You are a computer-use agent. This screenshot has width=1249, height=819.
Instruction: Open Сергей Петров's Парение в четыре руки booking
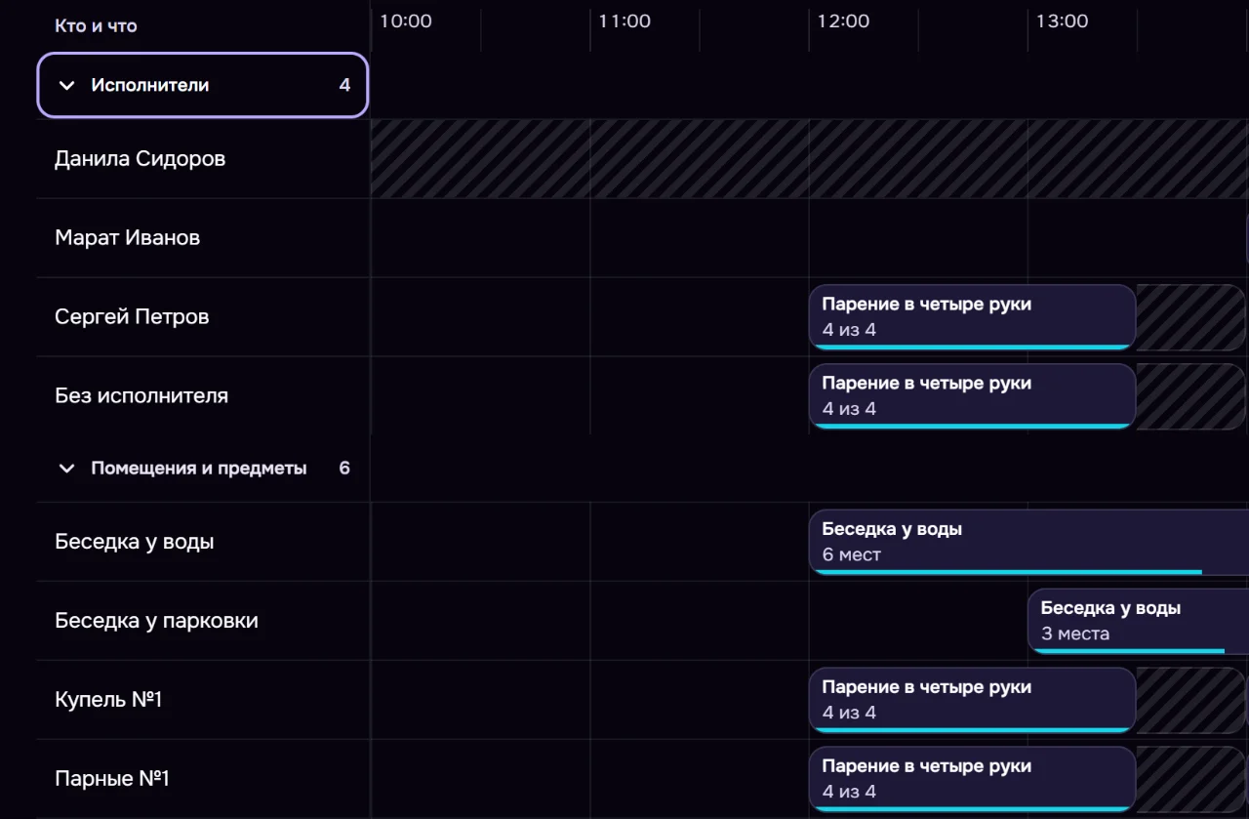click(x=973, y=317)
